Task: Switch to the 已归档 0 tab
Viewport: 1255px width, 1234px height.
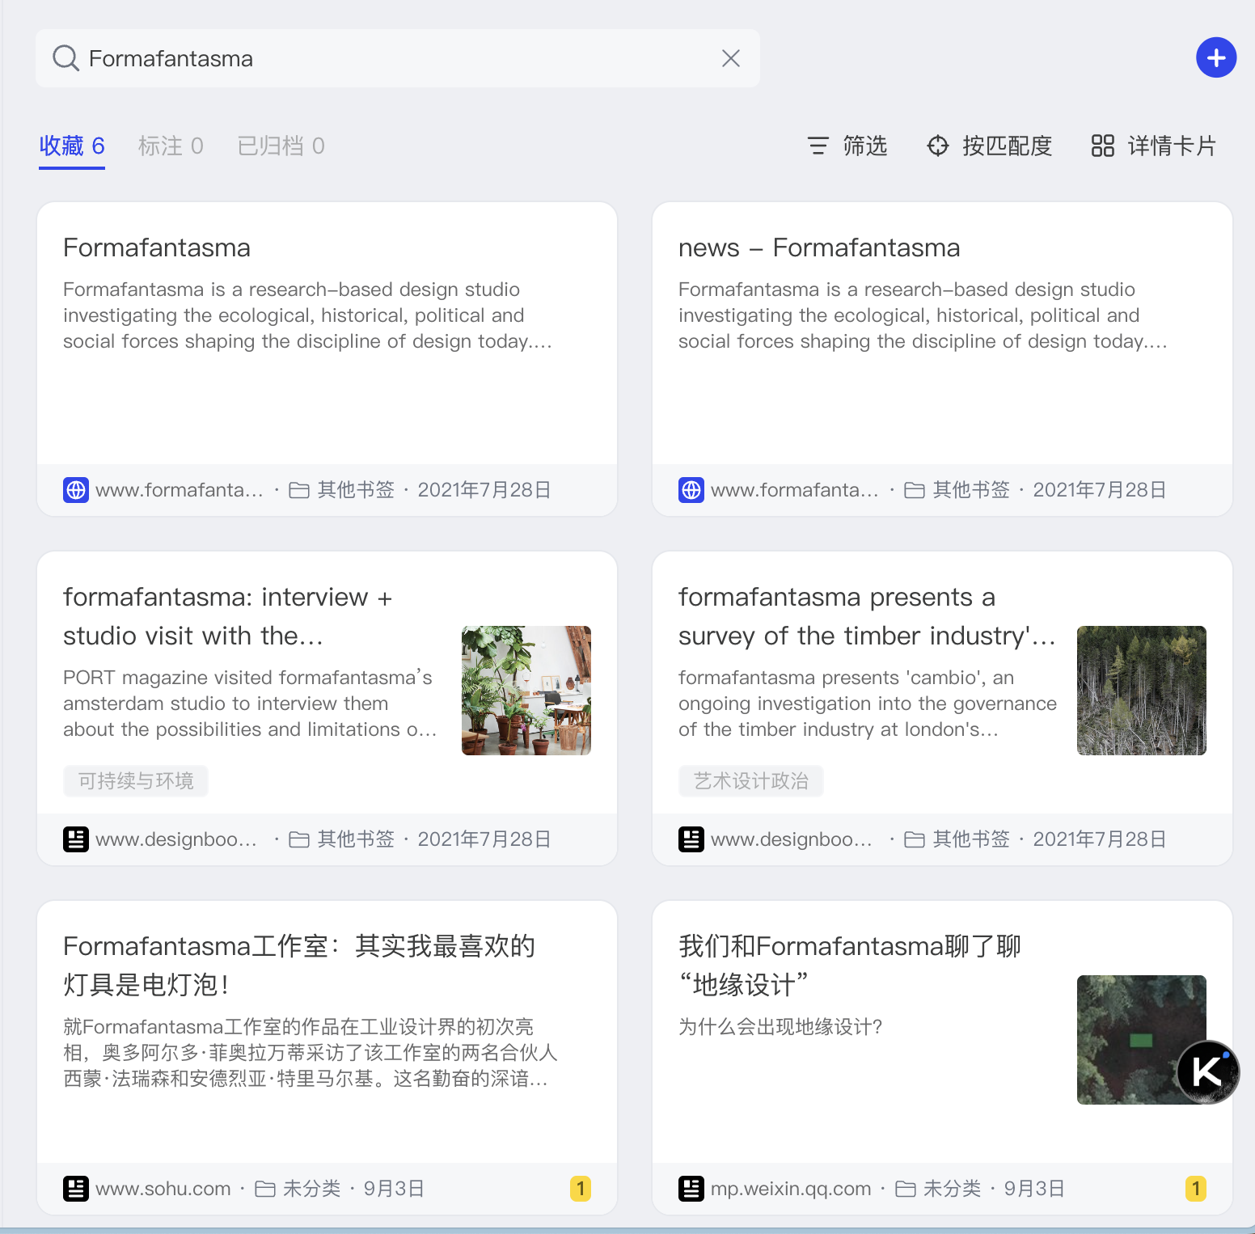Action: tap(281, 146)
